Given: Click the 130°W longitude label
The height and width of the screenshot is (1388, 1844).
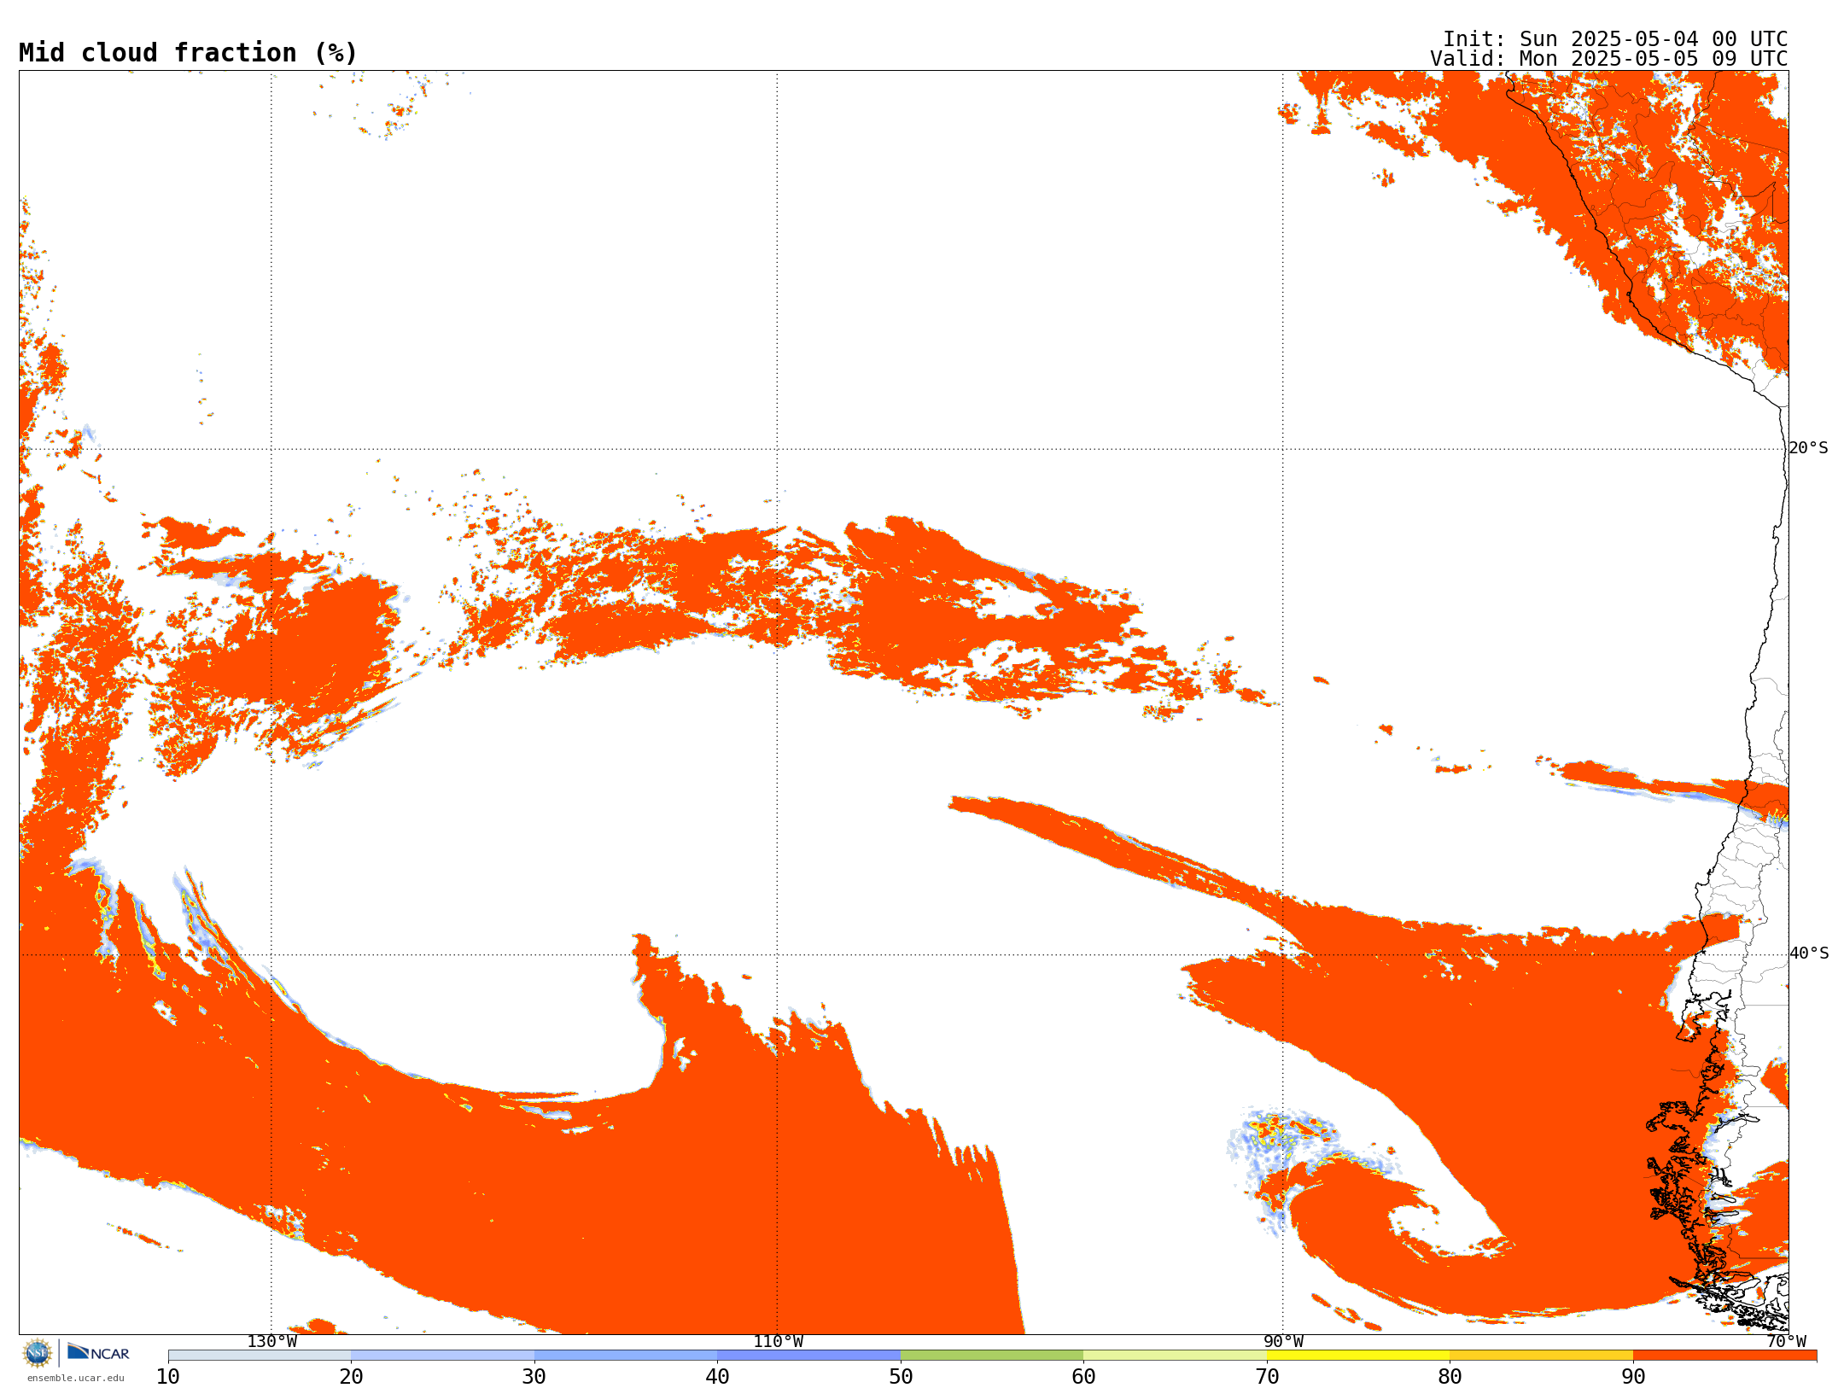Looking at the screenshot, I should coord(272,1342).
